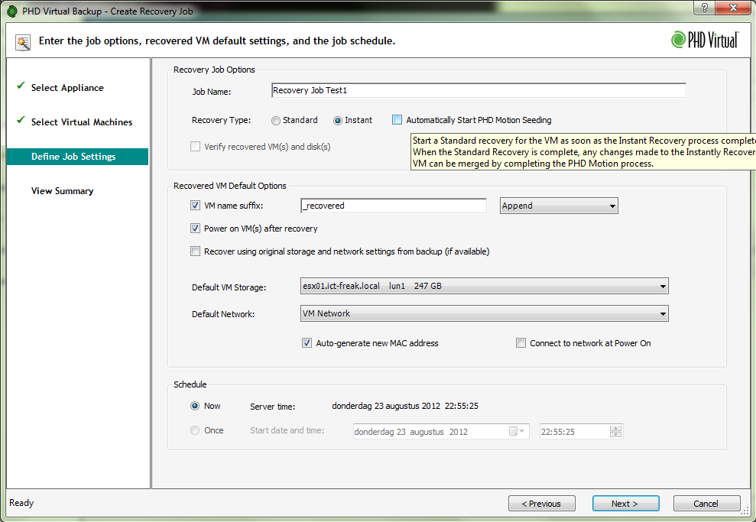This screenshot has height=522, width=756.
Task: Open the Default Network dropdown
Action: click(485, 313)
